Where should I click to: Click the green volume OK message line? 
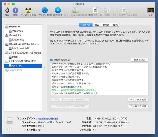coord(74,90)
